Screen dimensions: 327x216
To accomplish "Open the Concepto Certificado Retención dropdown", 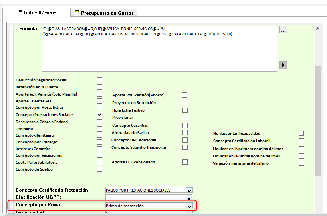I will pos(189,190).
